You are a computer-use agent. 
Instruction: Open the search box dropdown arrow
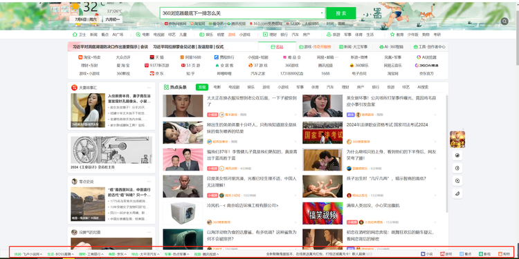pyautogui.click(x=322, y=14)
